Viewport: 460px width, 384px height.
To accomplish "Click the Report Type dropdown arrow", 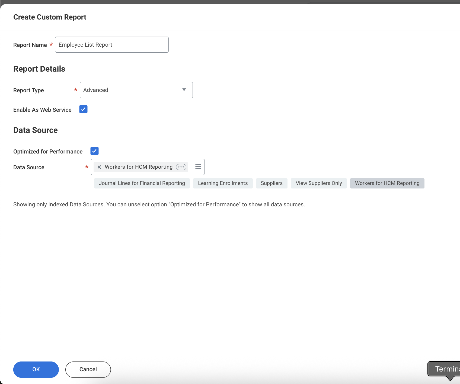I will pyautogui.click(x=184, y=90).
